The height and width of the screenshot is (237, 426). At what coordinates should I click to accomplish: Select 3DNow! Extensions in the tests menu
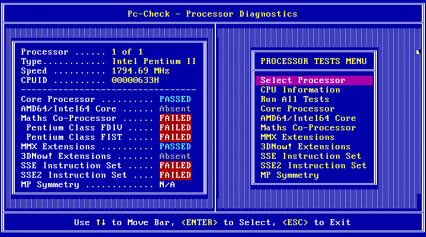pos(305,147)
